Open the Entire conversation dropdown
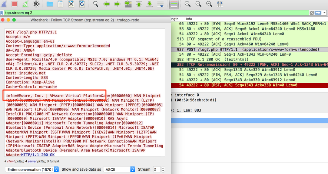The image size is (328, 174). [32, 170]
